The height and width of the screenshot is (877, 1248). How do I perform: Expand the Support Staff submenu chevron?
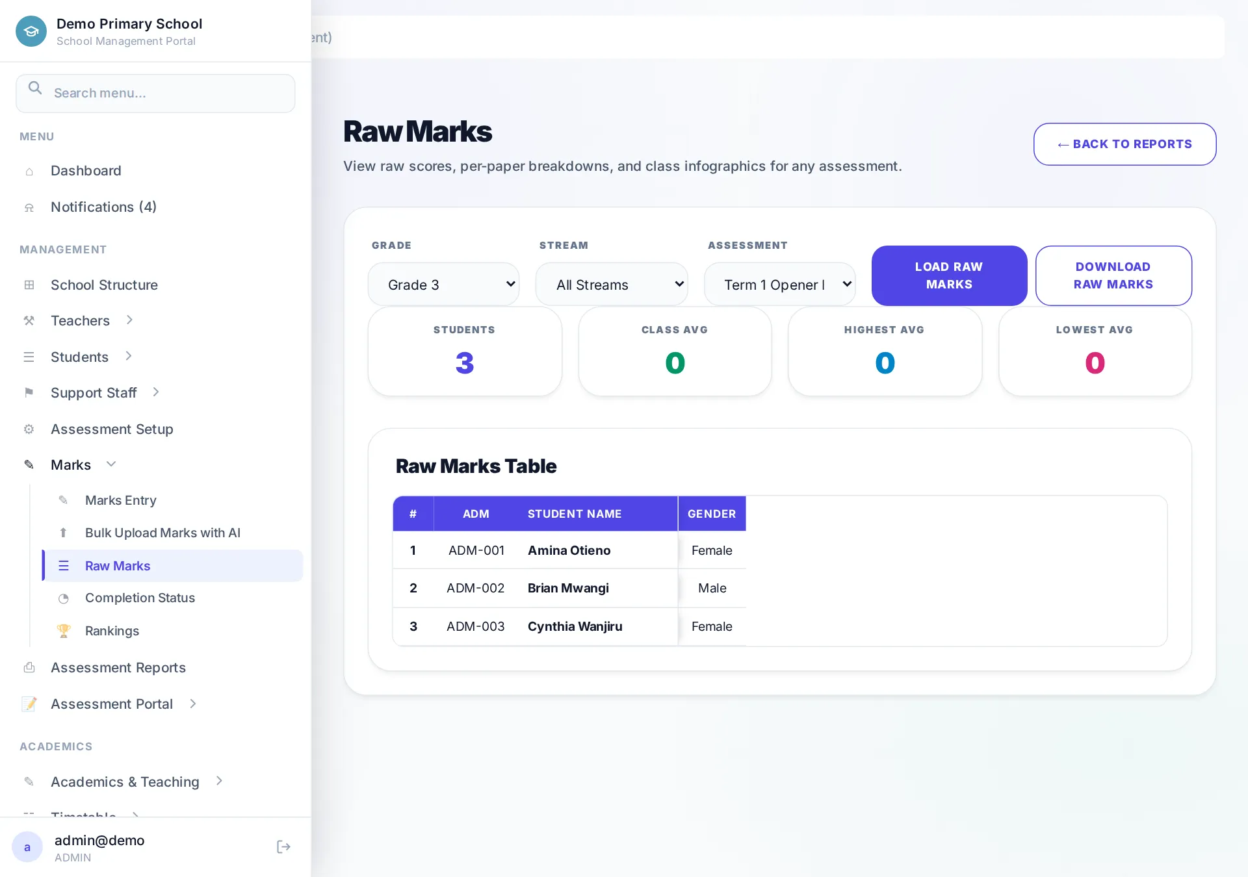pyautogui.click(x=156, y=392)
